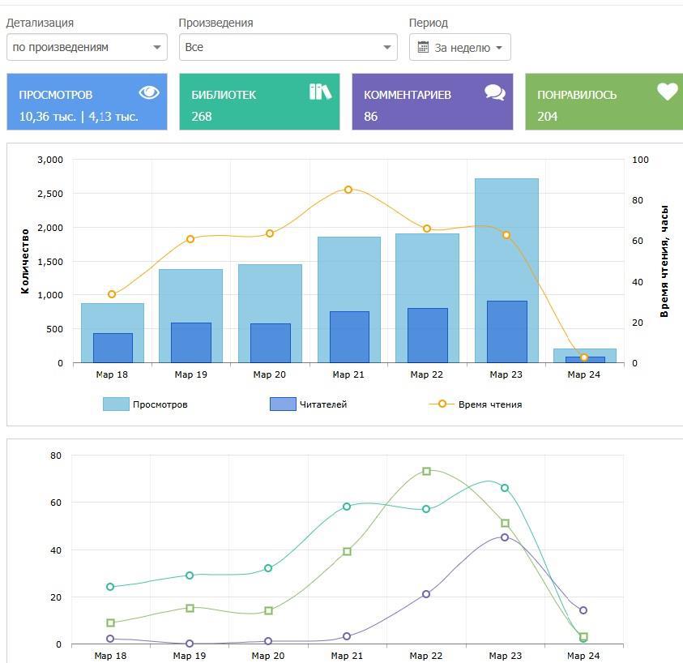The width and height of the screenshot is (683, 663).
Task: Click the green square marker at Мар 22
Action: tap(426, 471)
